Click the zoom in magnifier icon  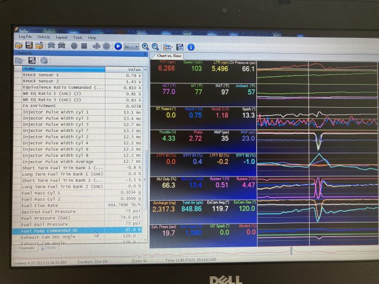(x=145, y=46)
